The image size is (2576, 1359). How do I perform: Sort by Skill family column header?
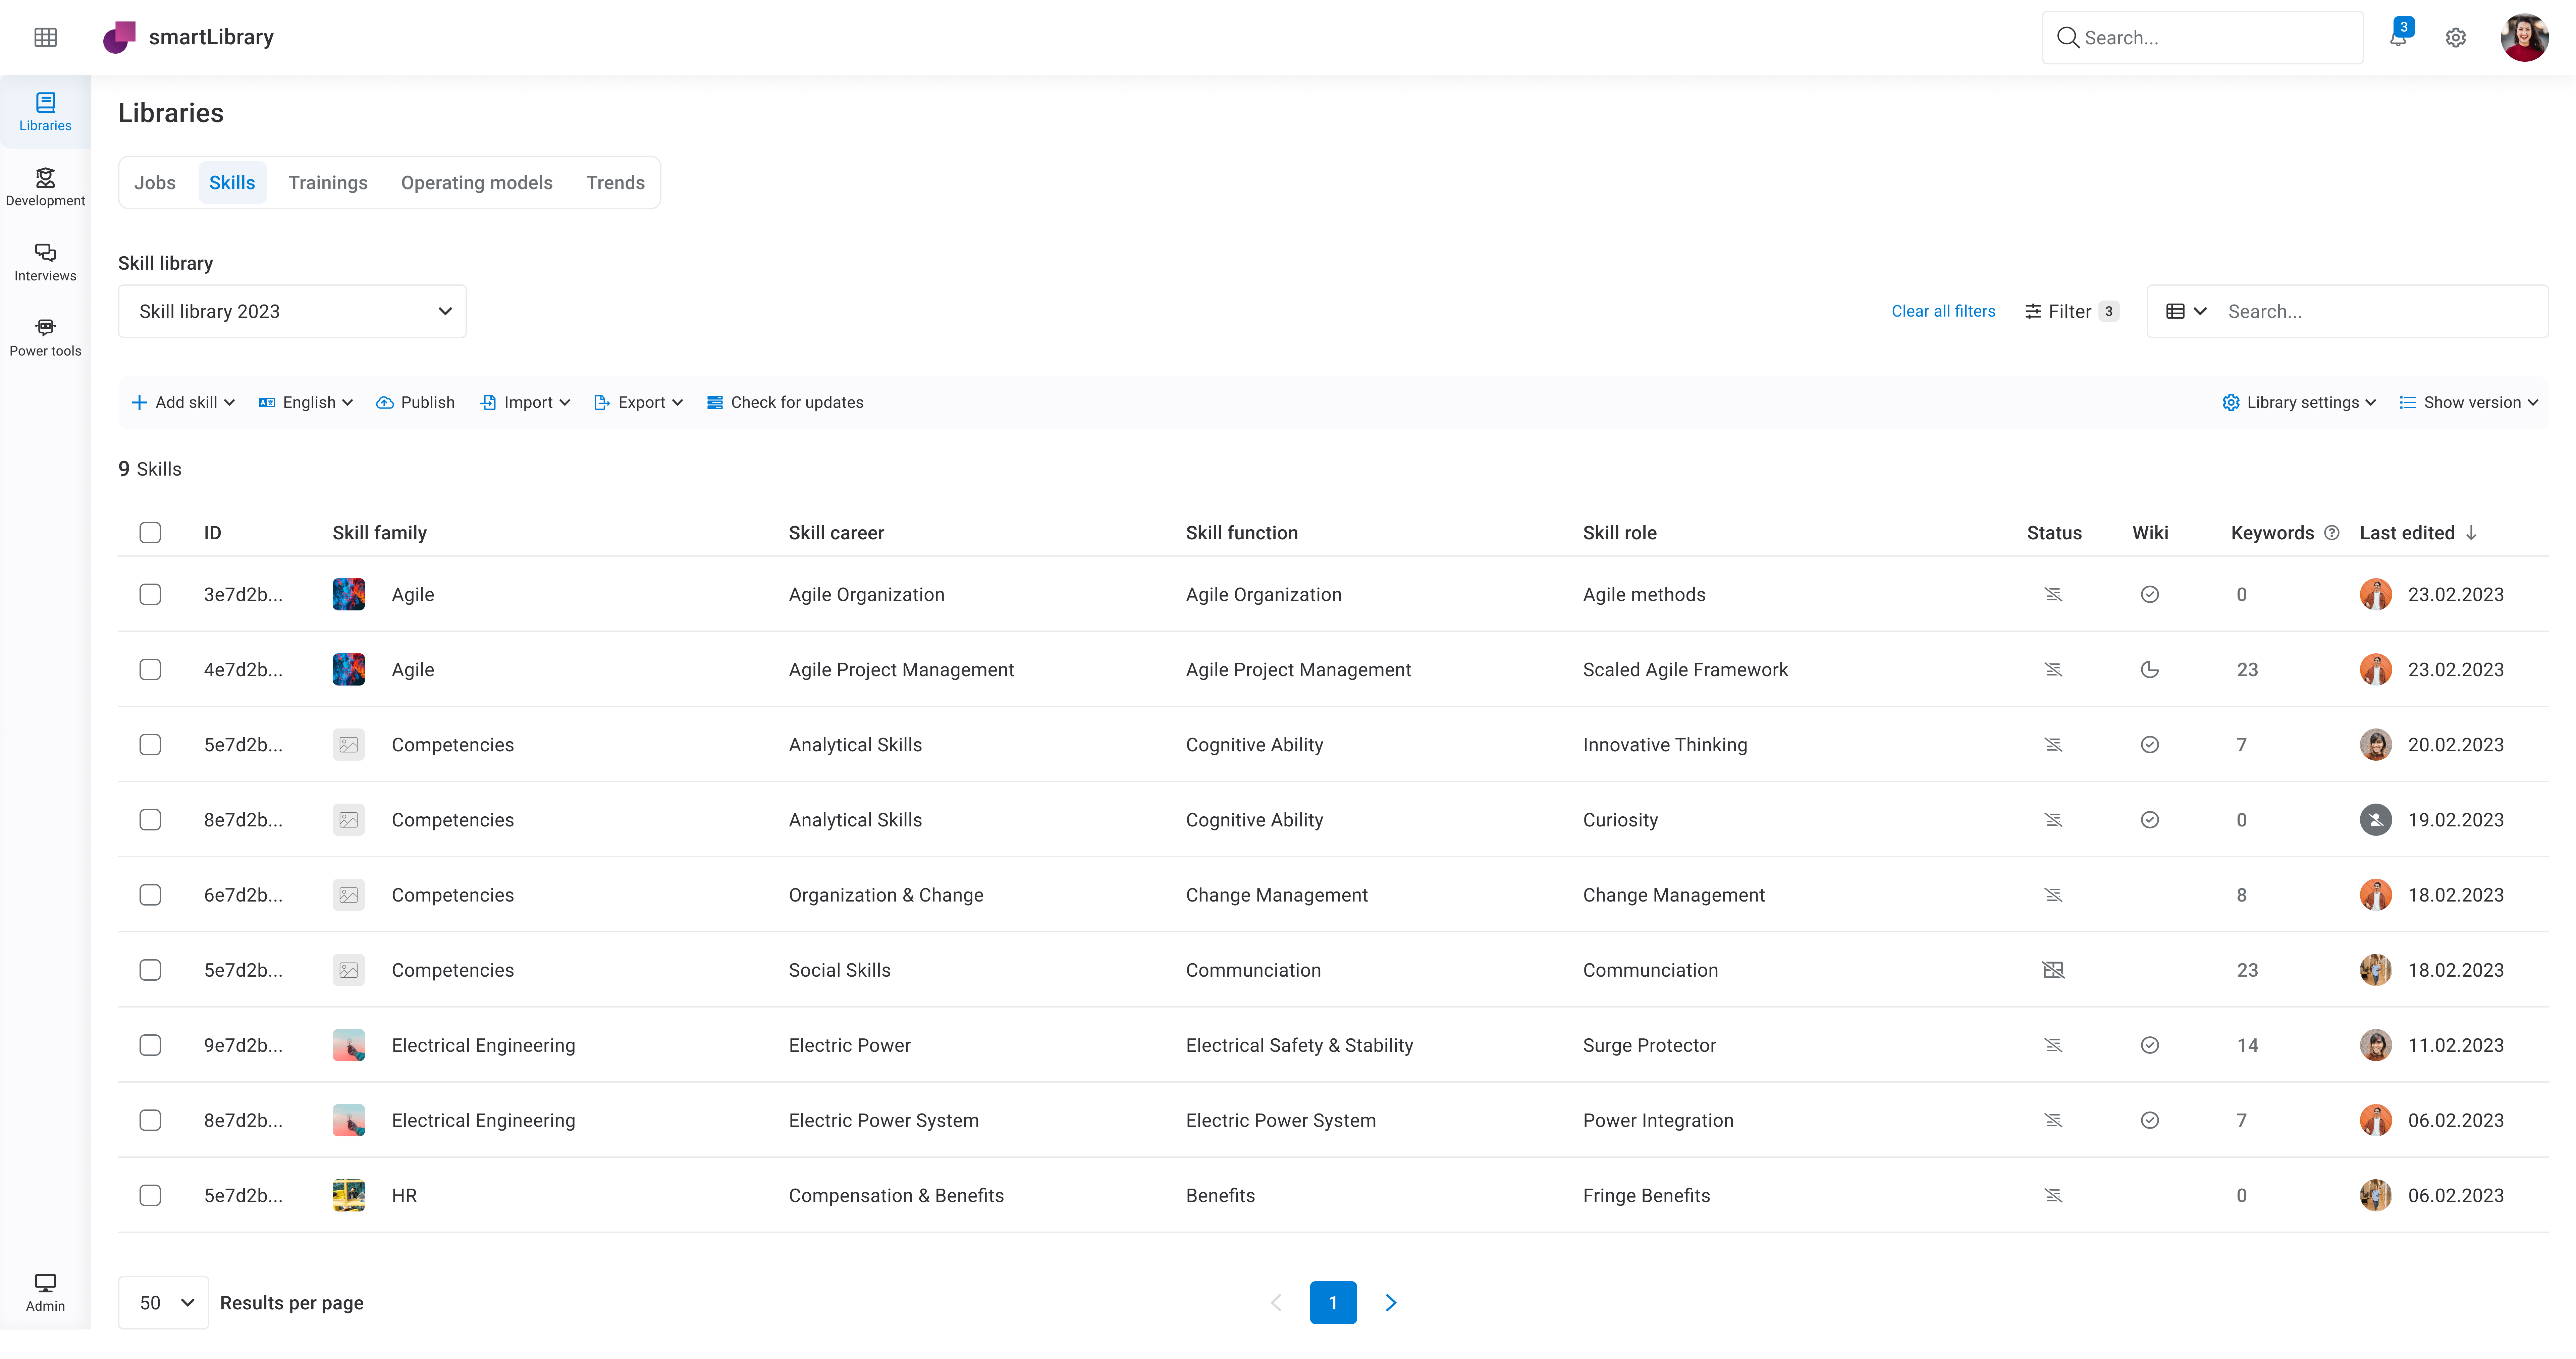coord(380,533)
